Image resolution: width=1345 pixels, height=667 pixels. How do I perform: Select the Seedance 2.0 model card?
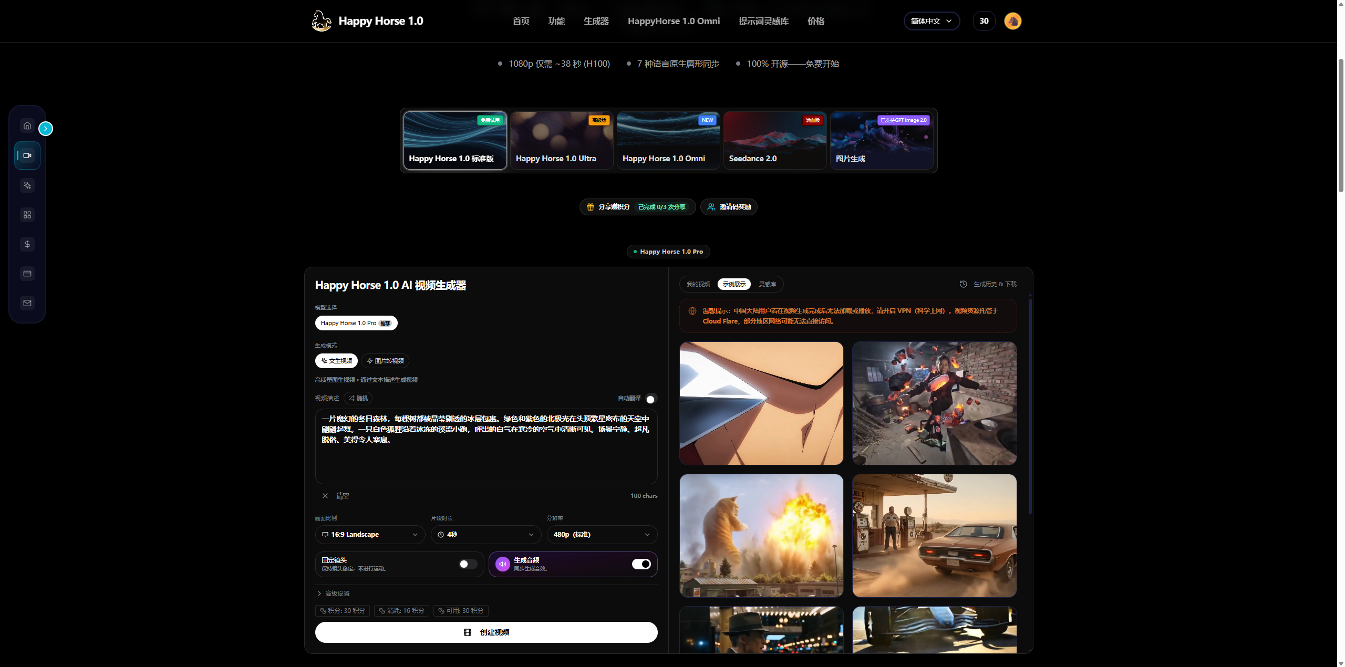point(775,140)
